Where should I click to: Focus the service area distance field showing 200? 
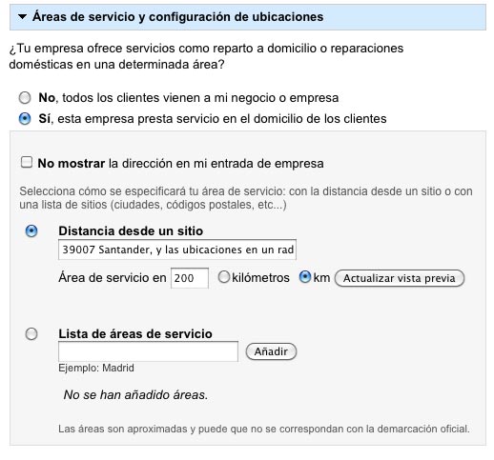(190, 278)
